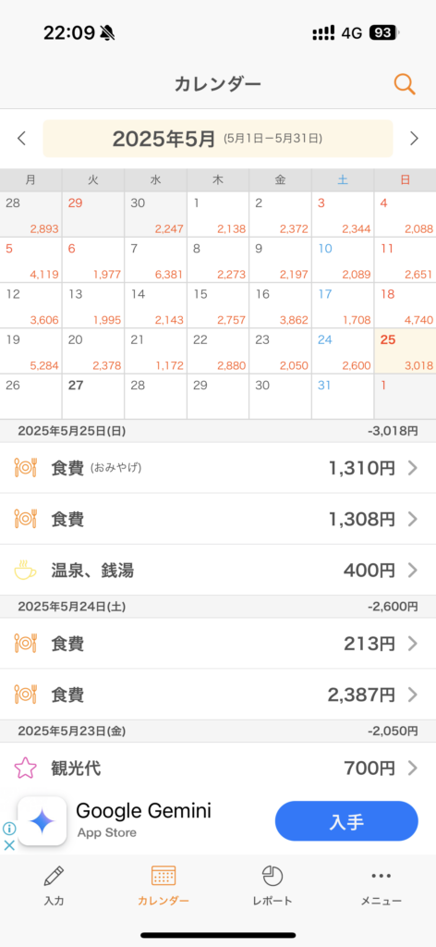Viewport: 436px width, 947px height.
Task: Go to previous month with left arrow
Action: click(x=22, y=139)
